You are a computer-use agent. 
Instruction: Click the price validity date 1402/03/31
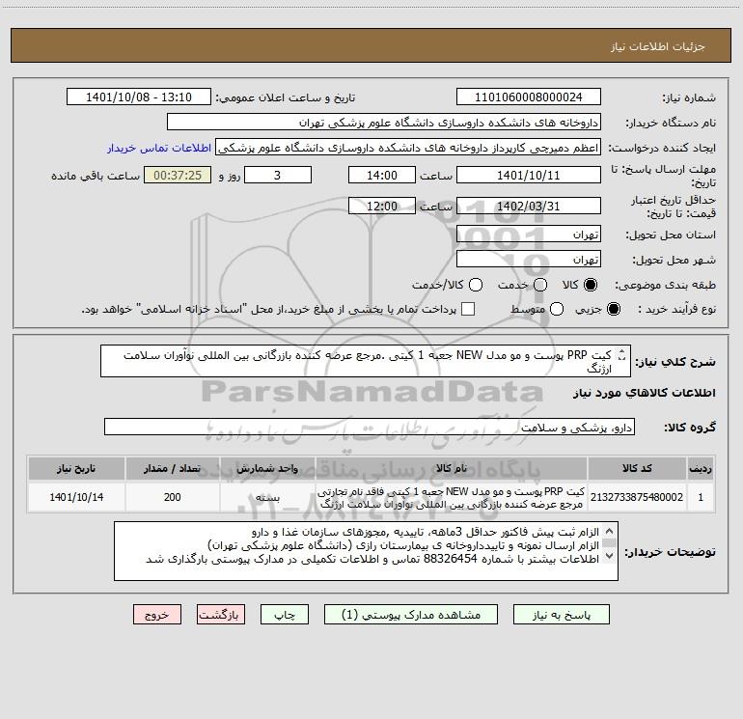529,207
